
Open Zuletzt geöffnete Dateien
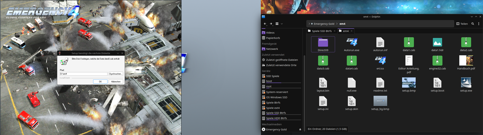281,60
